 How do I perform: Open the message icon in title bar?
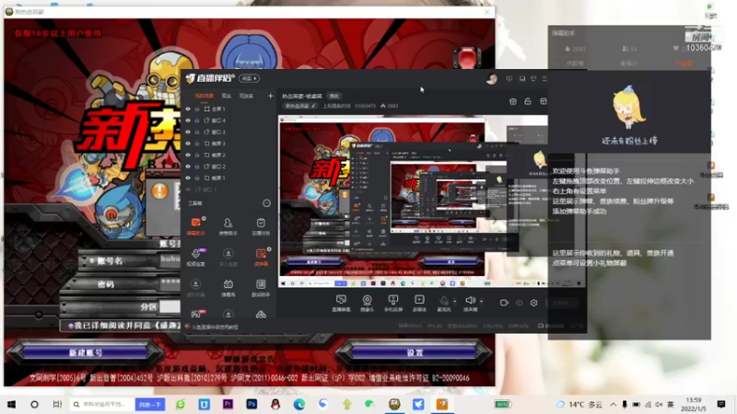509,79
